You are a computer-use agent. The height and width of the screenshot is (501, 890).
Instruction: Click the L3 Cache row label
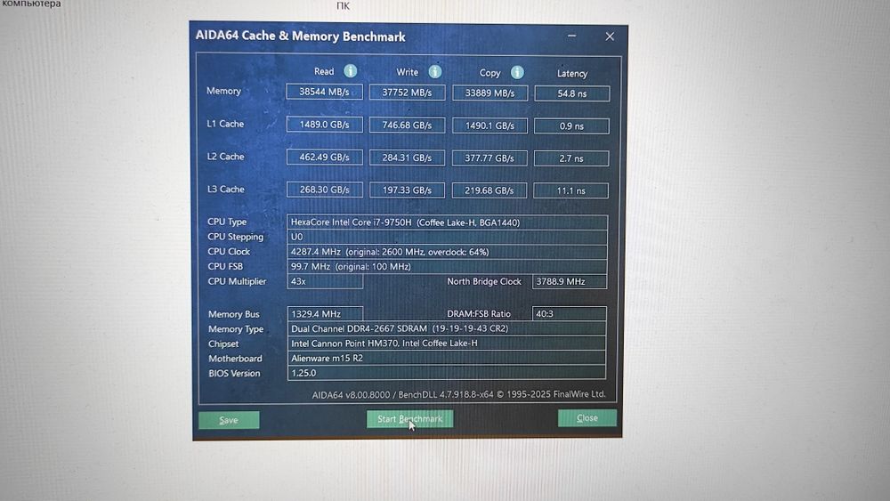tap(226, 189)
